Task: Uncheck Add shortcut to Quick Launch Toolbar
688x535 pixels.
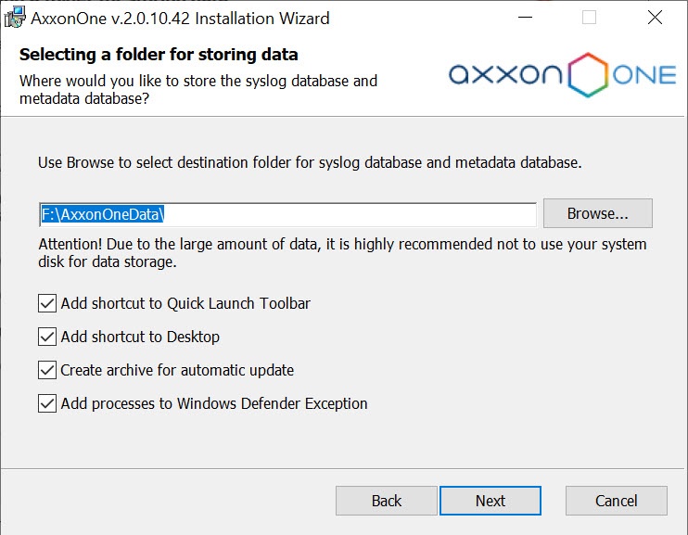Action: (x=47, y=303)
